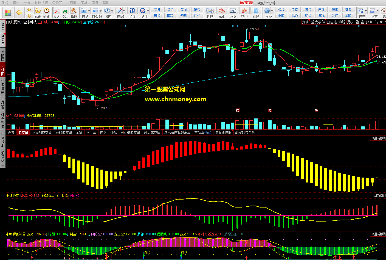386x260 pixels.
Task: Open the 论股 discussion icon
Action: tap(133, 11)
